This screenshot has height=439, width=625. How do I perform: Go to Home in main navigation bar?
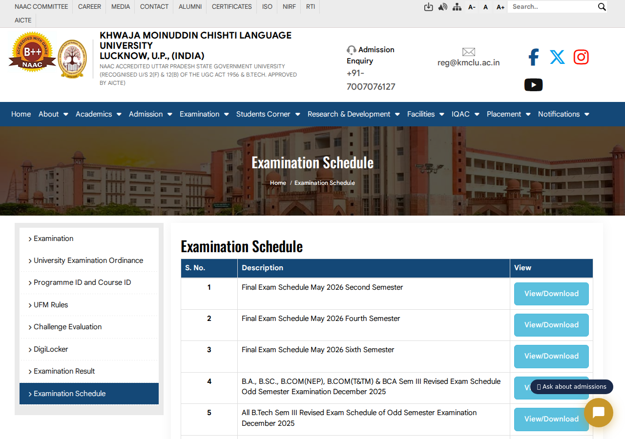tap(21, 114)
